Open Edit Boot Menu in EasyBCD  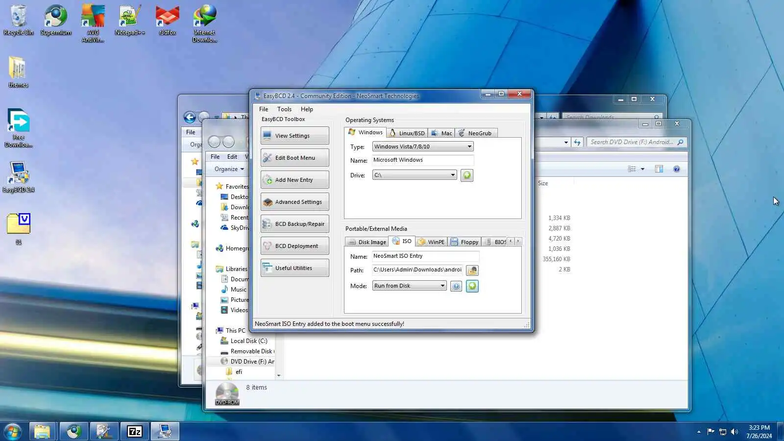(294, 158)
